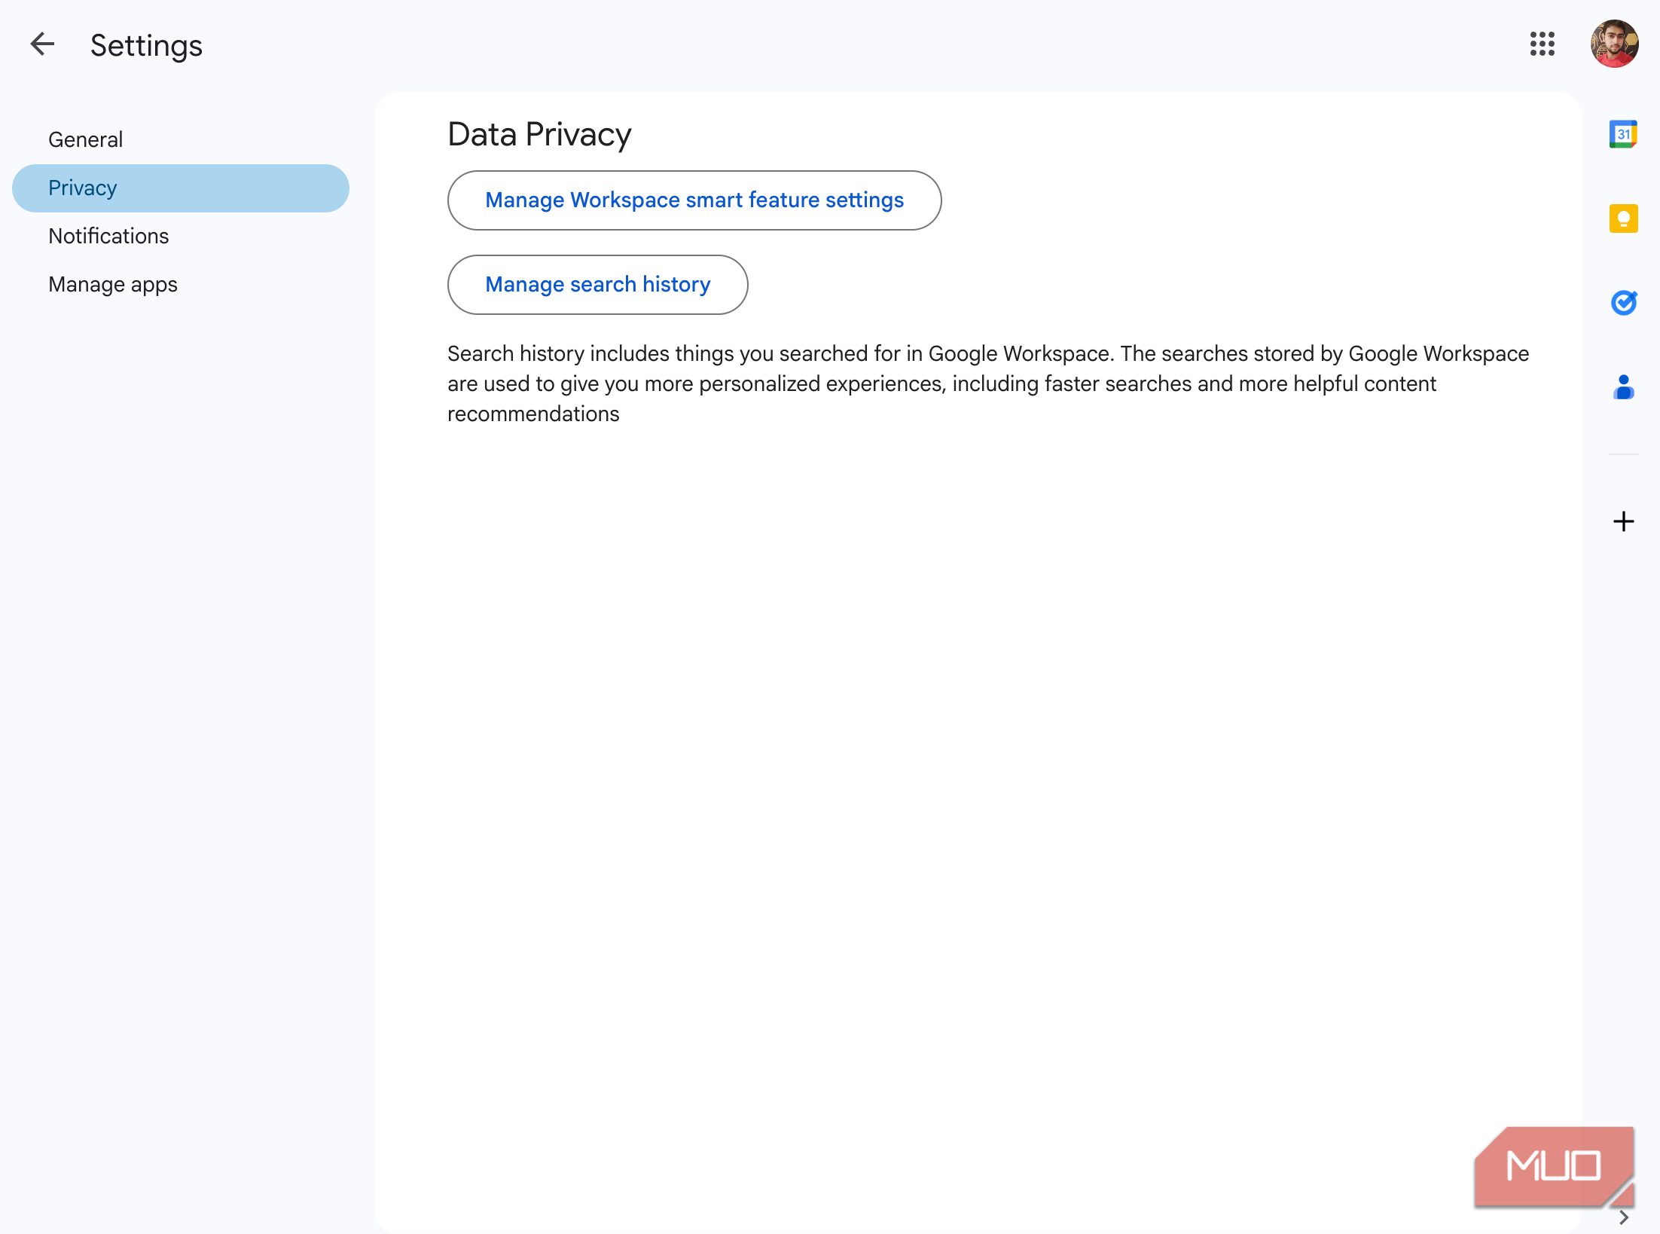Screen dimensions: 1660x1234
Task: Go back with the Settings arrow
Action: [42, 44]
